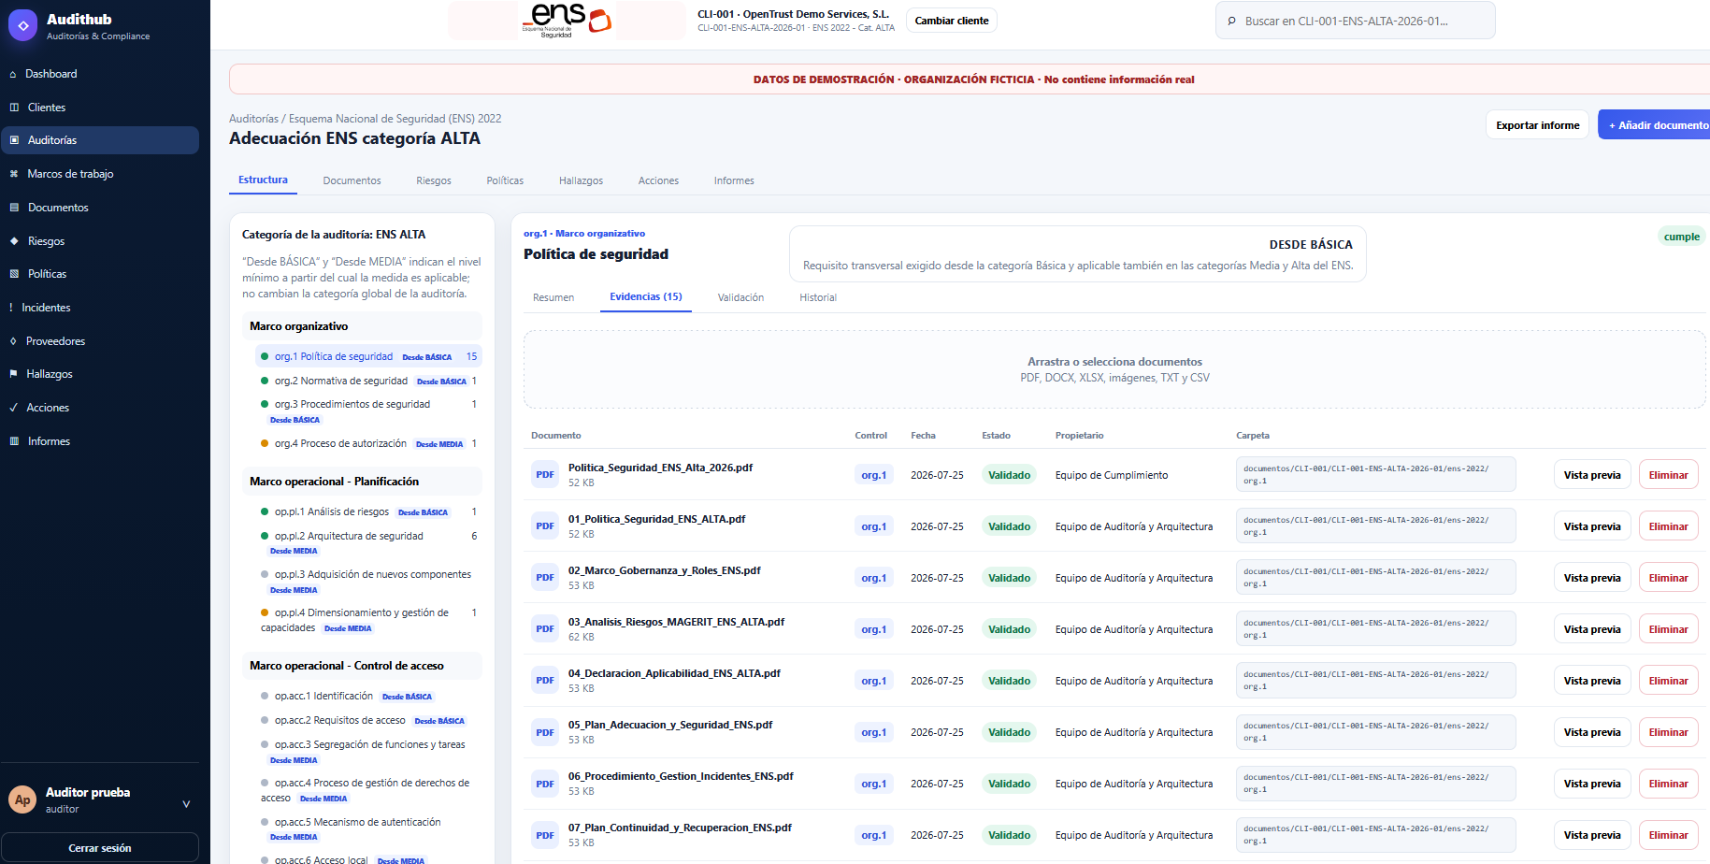
Task: Click PDF icon for Politica_Seguridad_ENS_Alta_2026.pdf
Action: (545, 475)
